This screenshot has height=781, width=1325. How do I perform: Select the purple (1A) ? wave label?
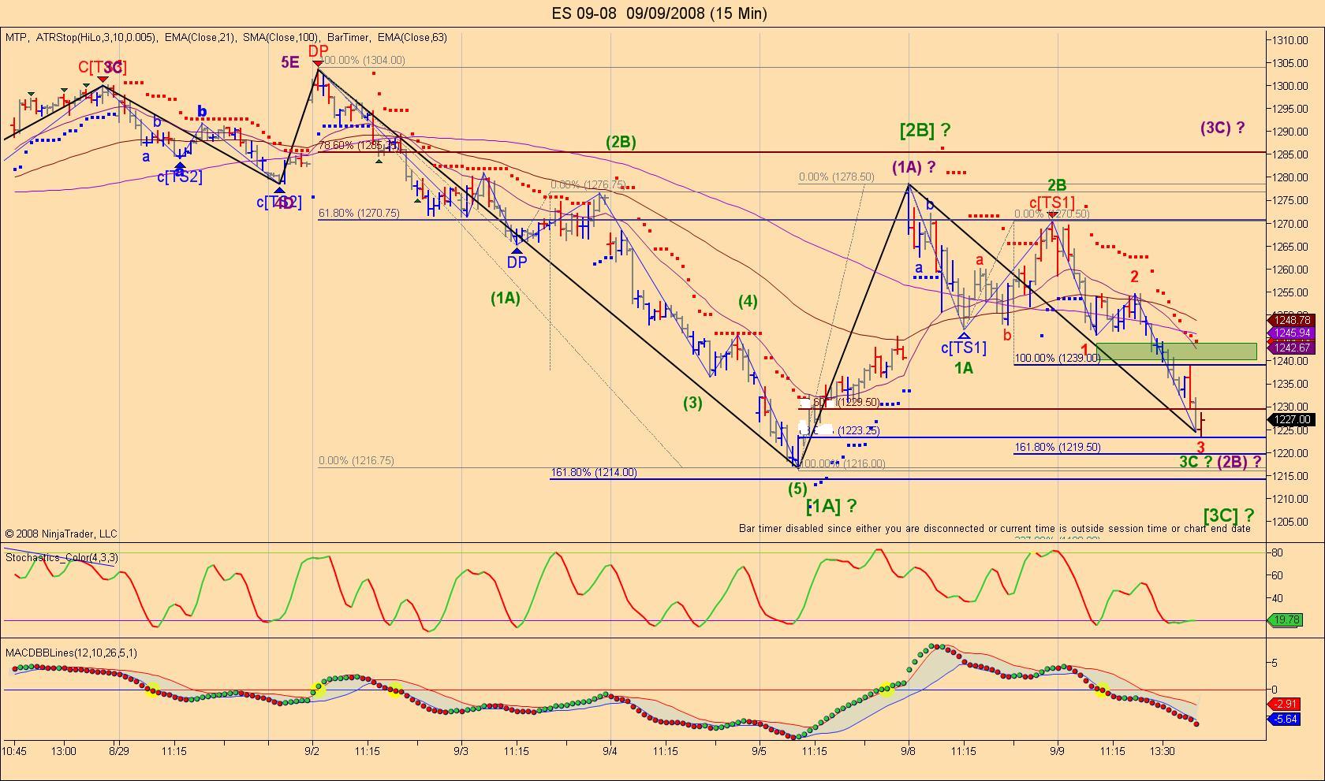tap(914, 167)
